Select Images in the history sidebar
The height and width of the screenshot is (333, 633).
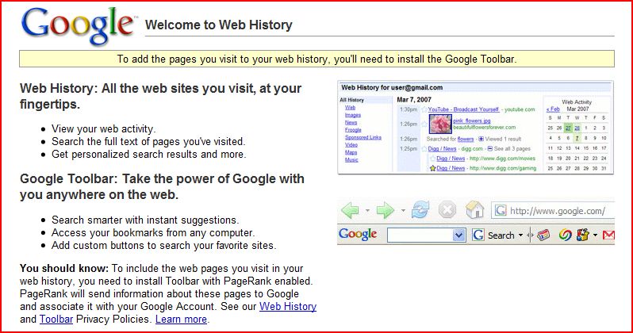(x=353, y=115)
